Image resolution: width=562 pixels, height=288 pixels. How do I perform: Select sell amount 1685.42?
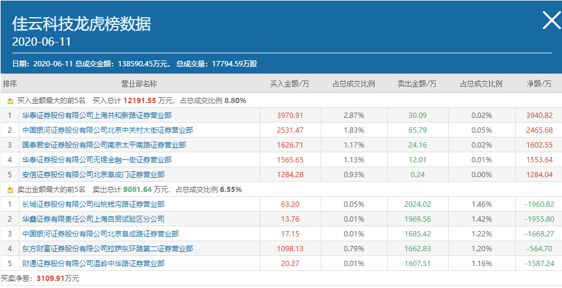pyautogui.click(x=417, y=234)
